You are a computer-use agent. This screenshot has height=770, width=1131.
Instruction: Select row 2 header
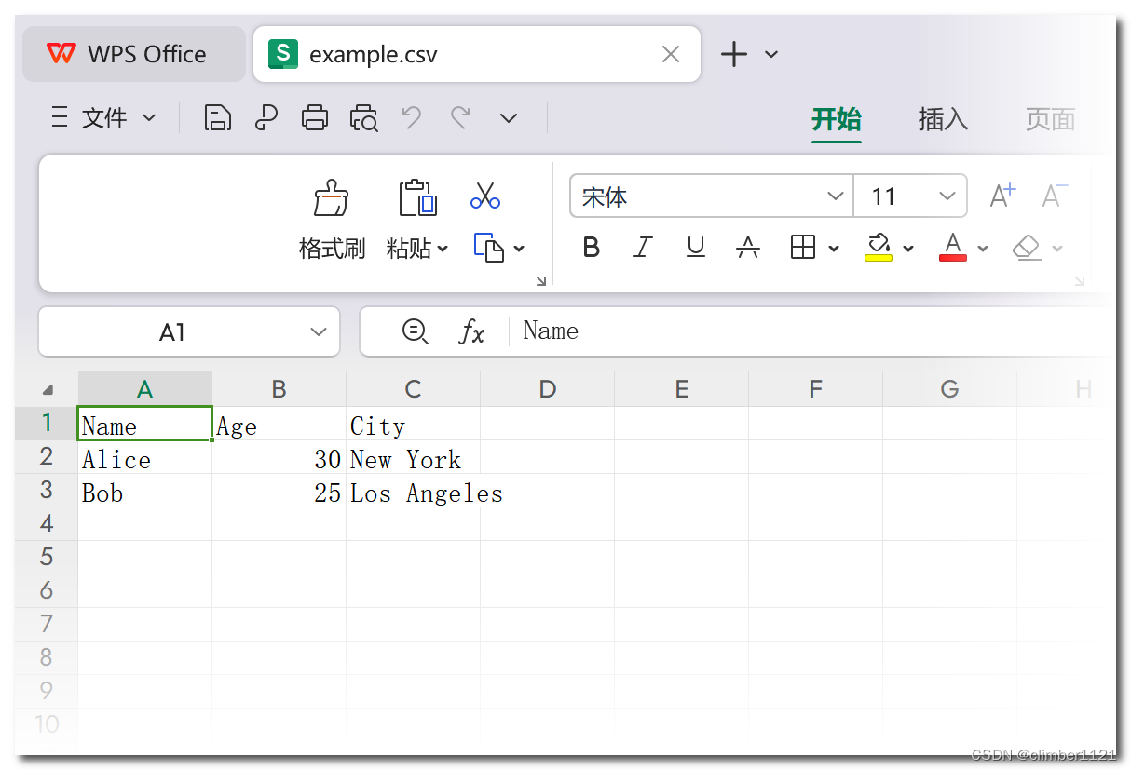pyautogui.click(x=47, y=457)
